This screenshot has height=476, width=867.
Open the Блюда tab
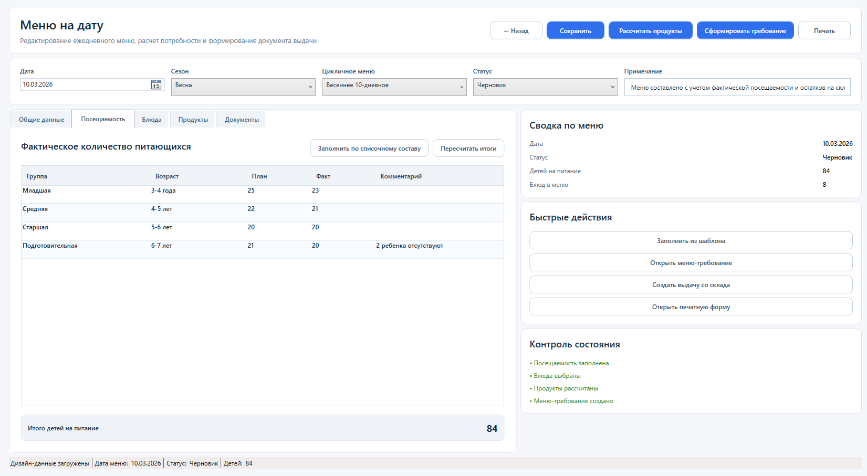(152, 120)
